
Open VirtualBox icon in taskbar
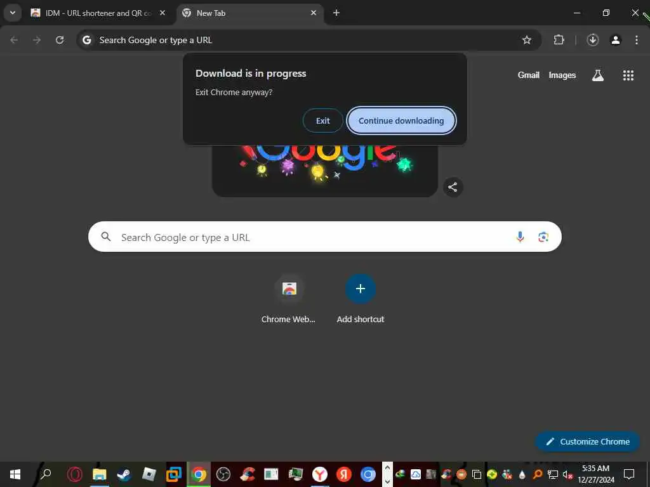(x=174, y=474)
